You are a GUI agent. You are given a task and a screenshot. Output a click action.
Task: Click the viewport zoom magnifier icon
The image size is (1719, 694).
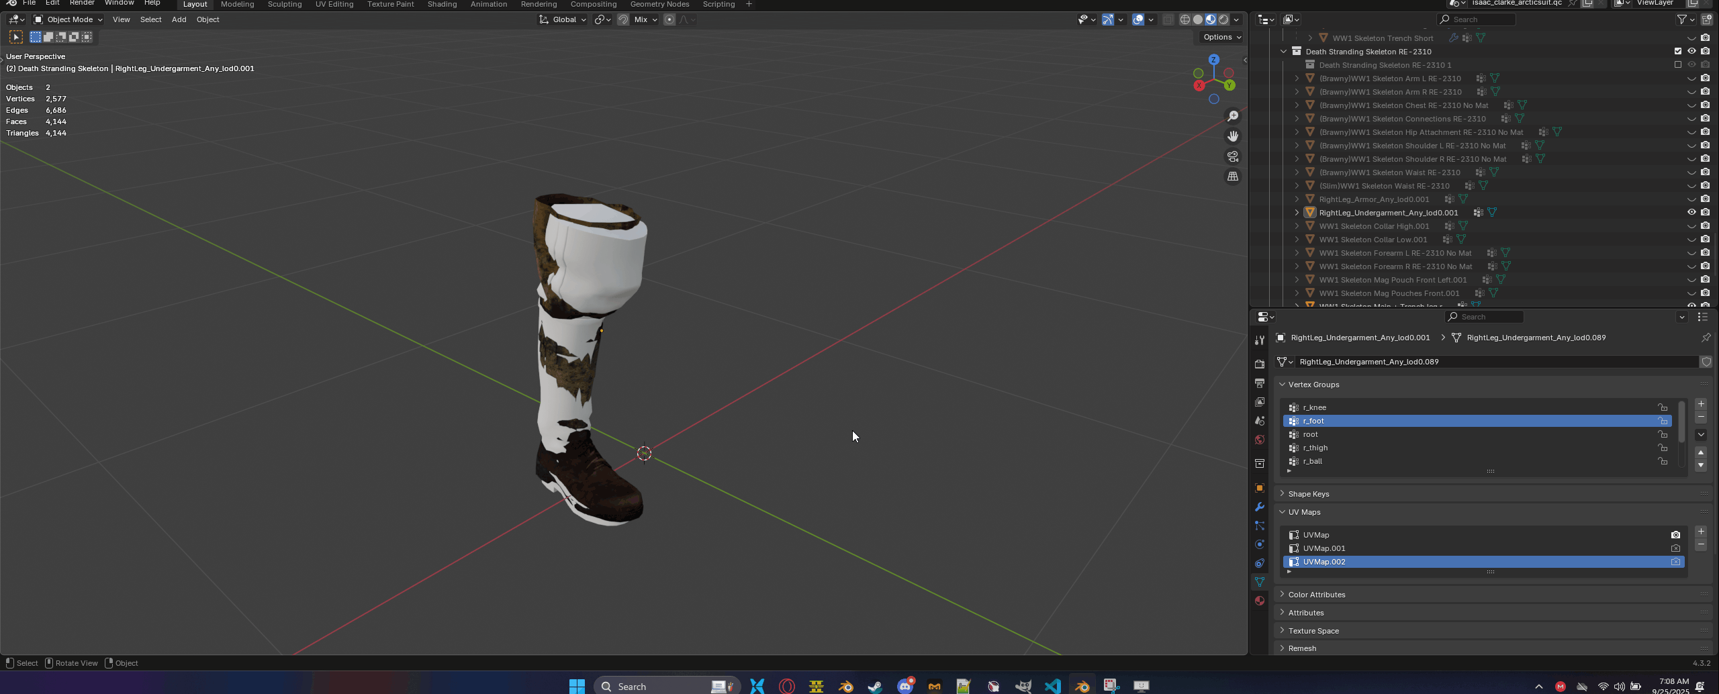1233,116
